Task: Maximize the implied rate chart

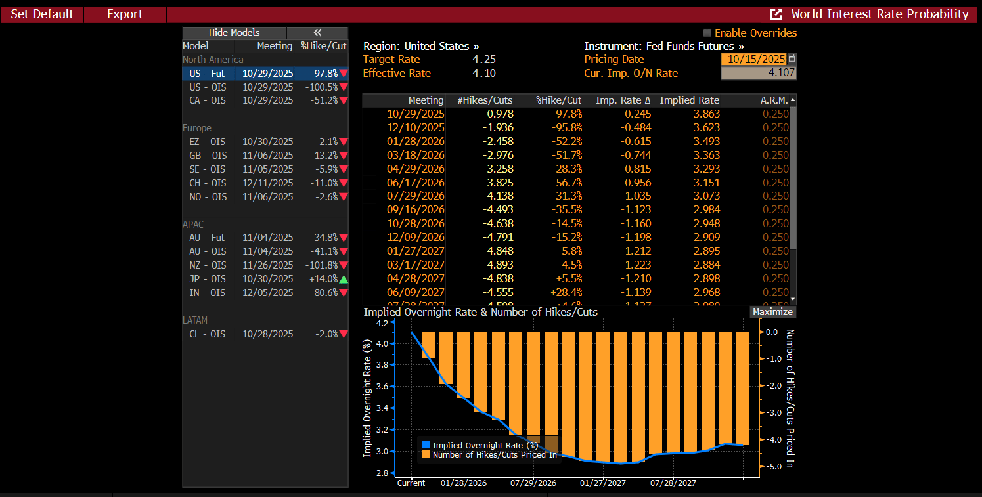Action: tap(772, 312)
